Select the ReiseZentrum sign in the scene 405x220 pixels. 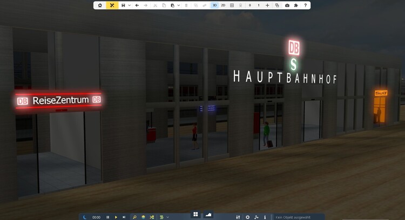click(x=59, y=101)
